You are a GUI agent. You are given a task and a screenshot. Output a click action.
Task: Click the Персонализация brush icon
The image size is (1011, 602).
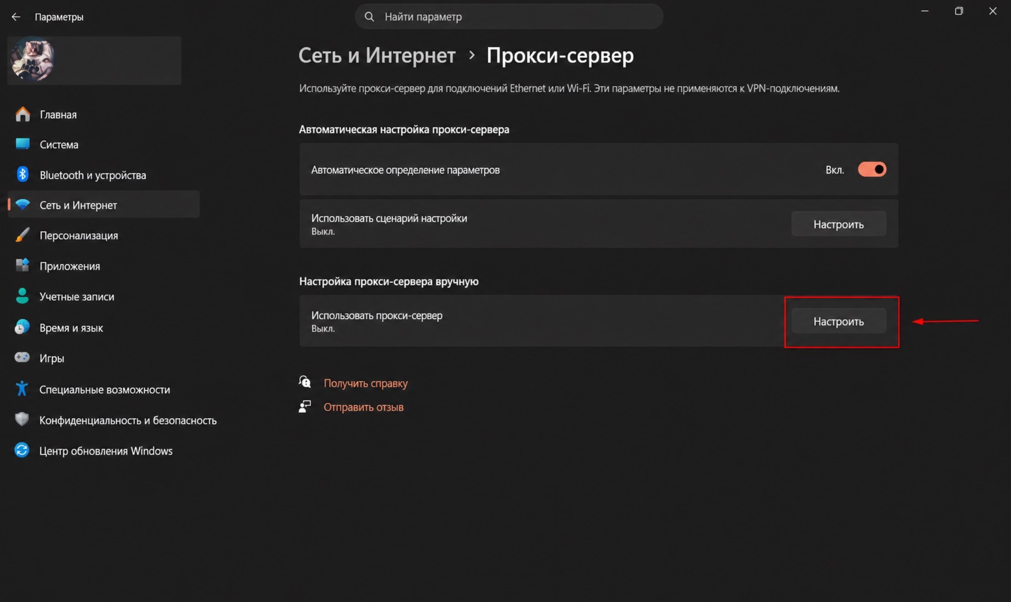coord(23,235)
